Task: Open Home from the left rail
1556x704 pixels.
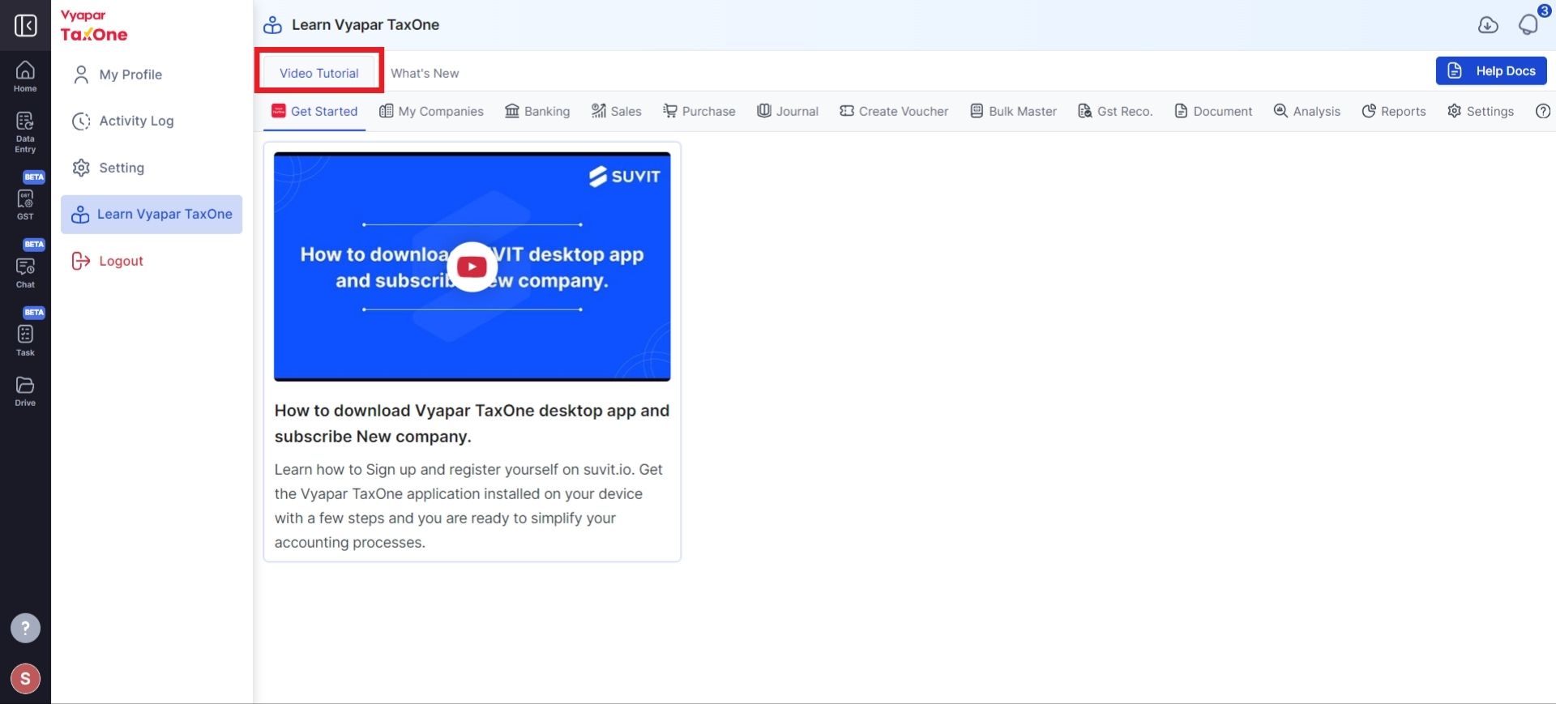Action: [25, 76]
